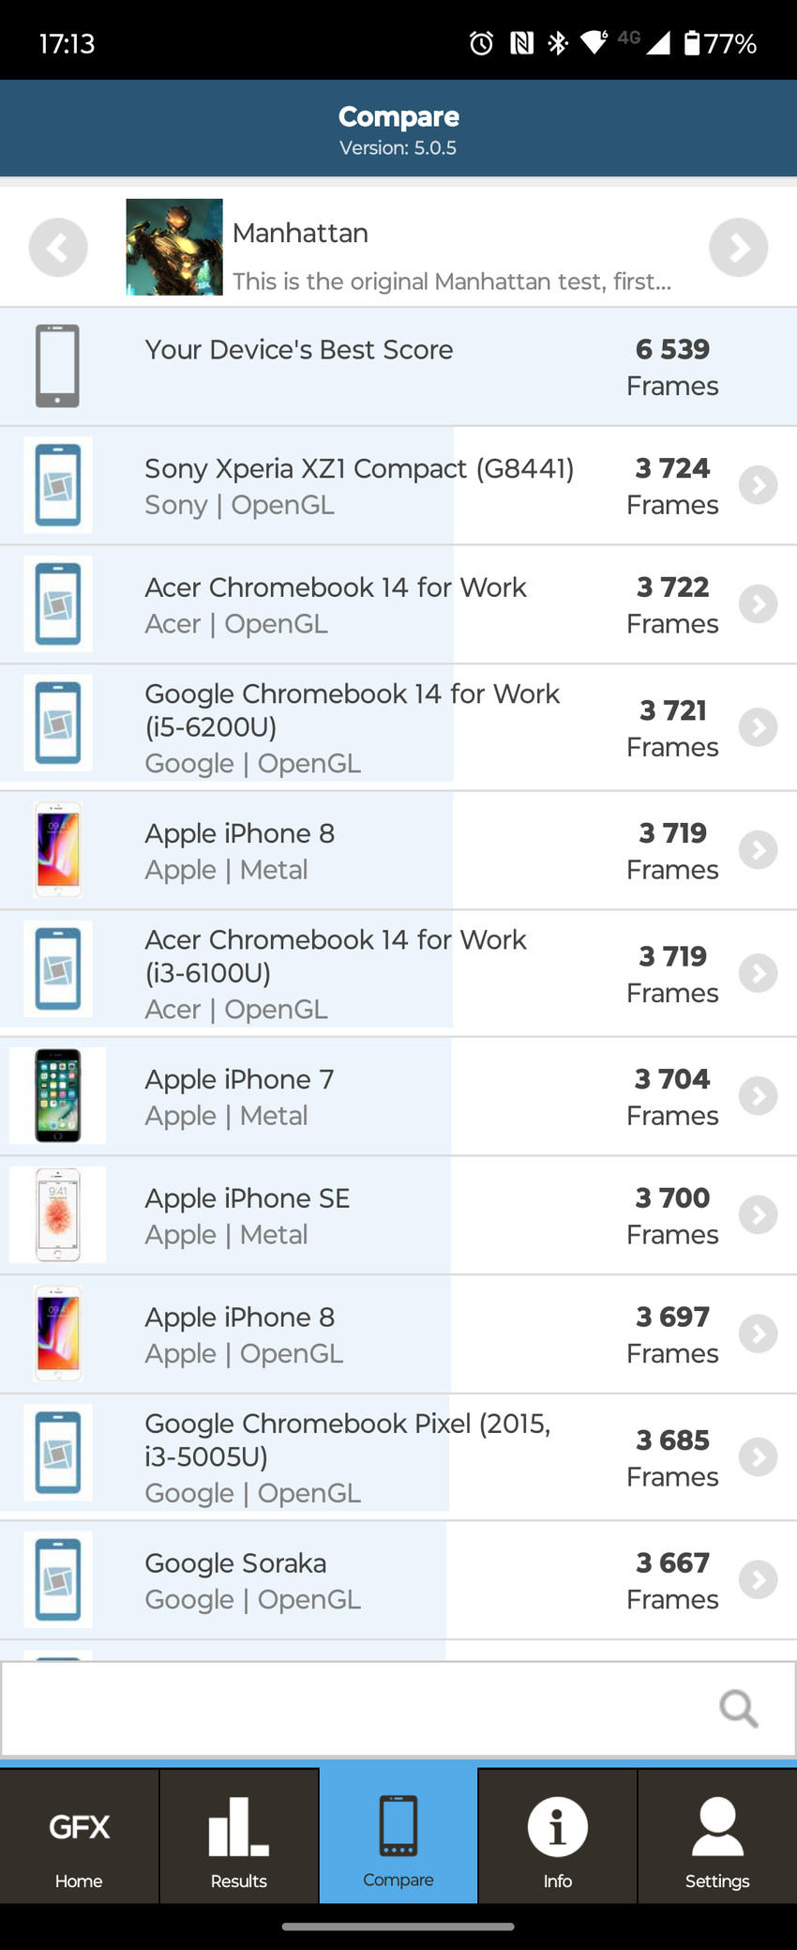Tap the search magnifier icon
This screenshot has width=797, height=1950.
click(x=738, y=1709)
